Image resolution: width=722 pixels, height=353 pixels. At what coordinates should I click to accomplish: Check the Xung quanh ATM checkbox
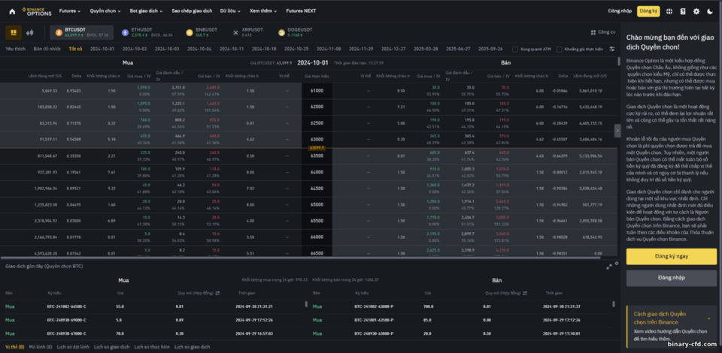click(515, 49)
